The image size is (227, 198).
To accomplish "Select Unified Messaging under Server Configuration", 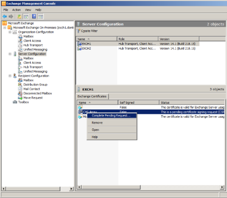I will click(x=35, y=72).
